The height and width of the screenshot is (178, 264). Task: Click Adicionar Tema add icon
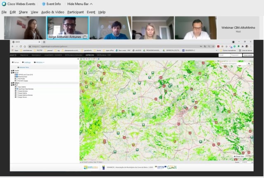tap(18, 67)
